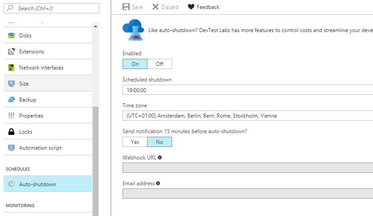Viewport: 373px width, 216px height.
Task: Open the Auto-shutdown menu item
Action: (x=37, y=184)
